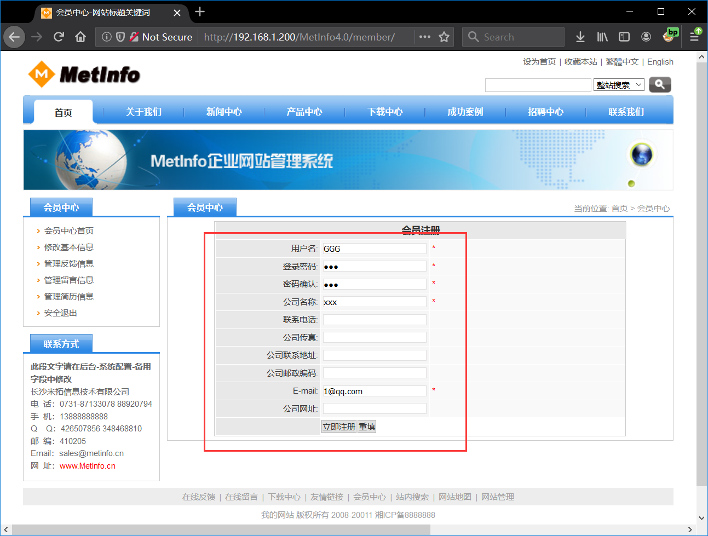Open 管理反馈信息 in sidebar
This screenshot has height=536, width=708.
click(x=69, y=264)
